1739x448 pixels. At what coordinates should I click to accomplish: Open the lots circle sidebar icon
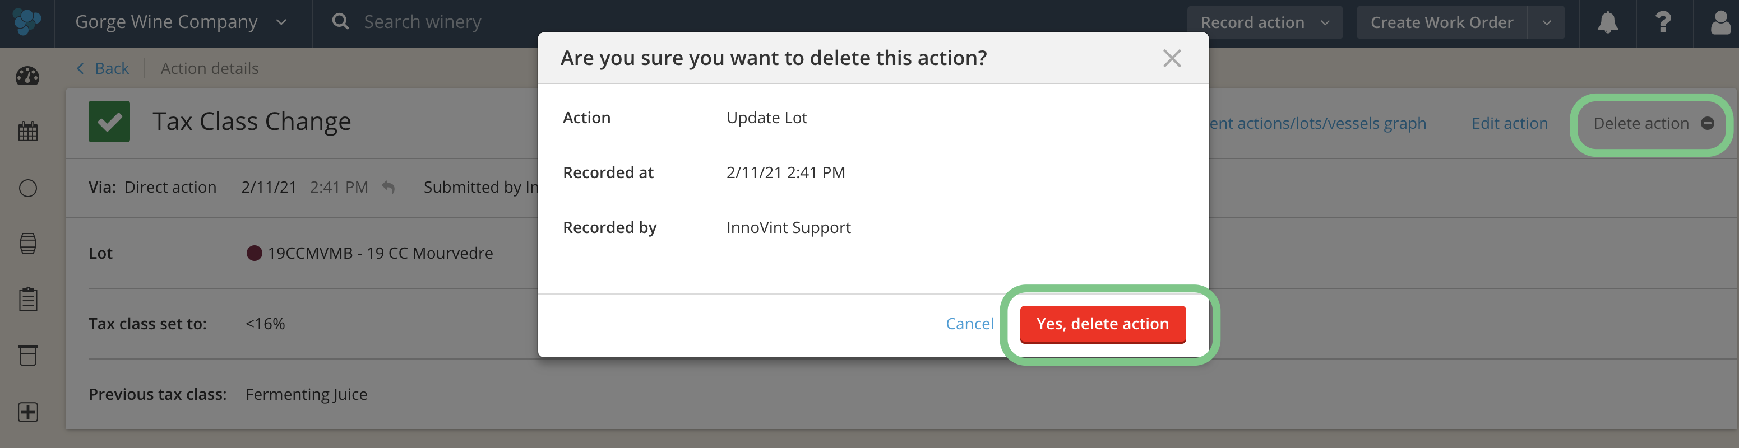coord(27,188)
